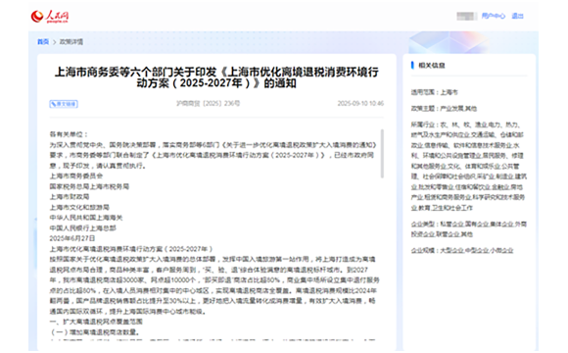The width and height of the screenshot is (568, 353).
Task: Click the line 上海市文化和旅游局
Action: pyautogui.click(x=79, y=207)
